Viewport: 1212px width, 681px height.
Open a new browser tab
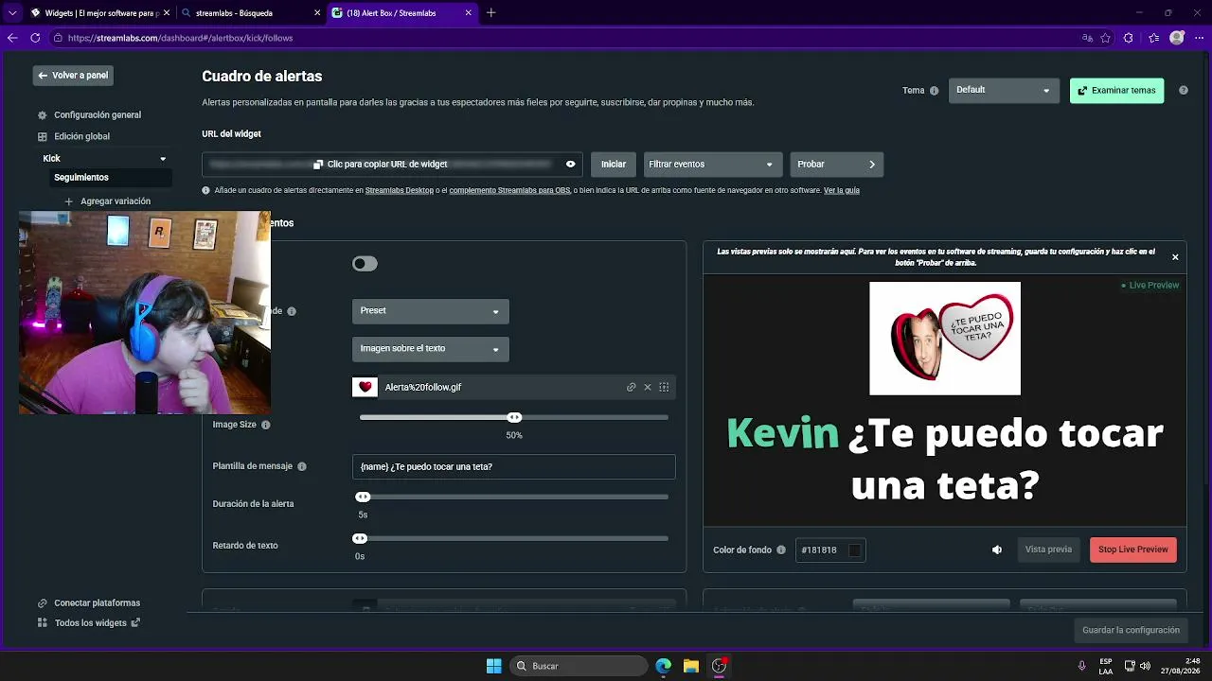(490, 13)
